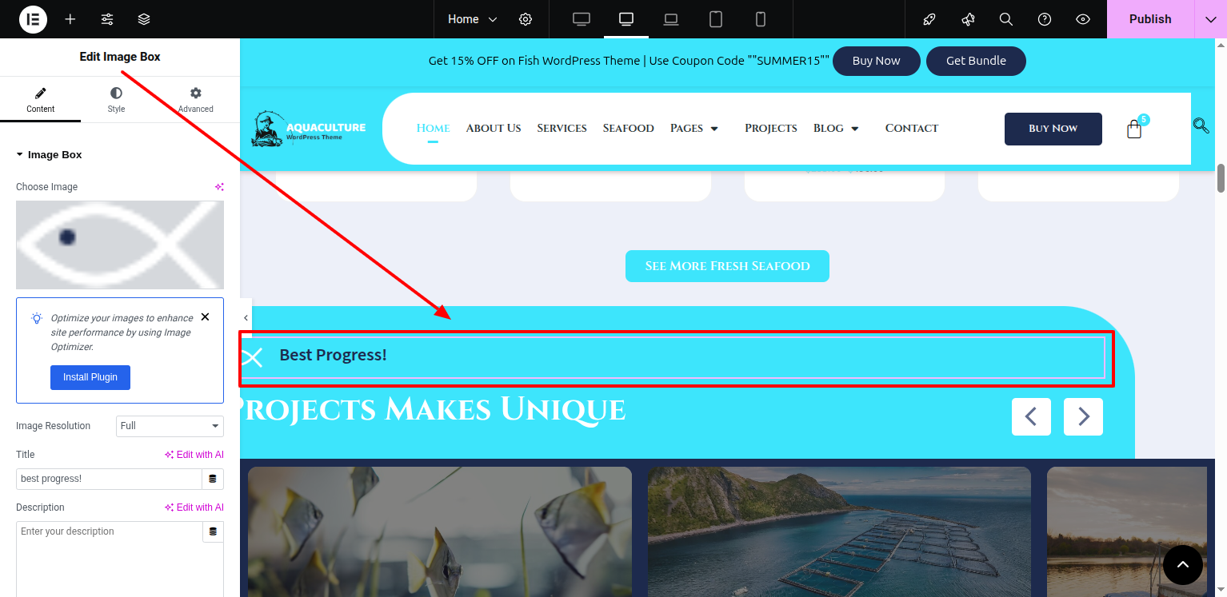This screenshot has width=1227, height=597.
Task: Switch to the Style tab
Action: pyautogui.click(x=116, y=100)
